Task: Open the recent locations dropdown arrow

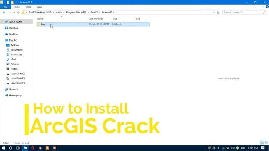Action: (14, 13)
